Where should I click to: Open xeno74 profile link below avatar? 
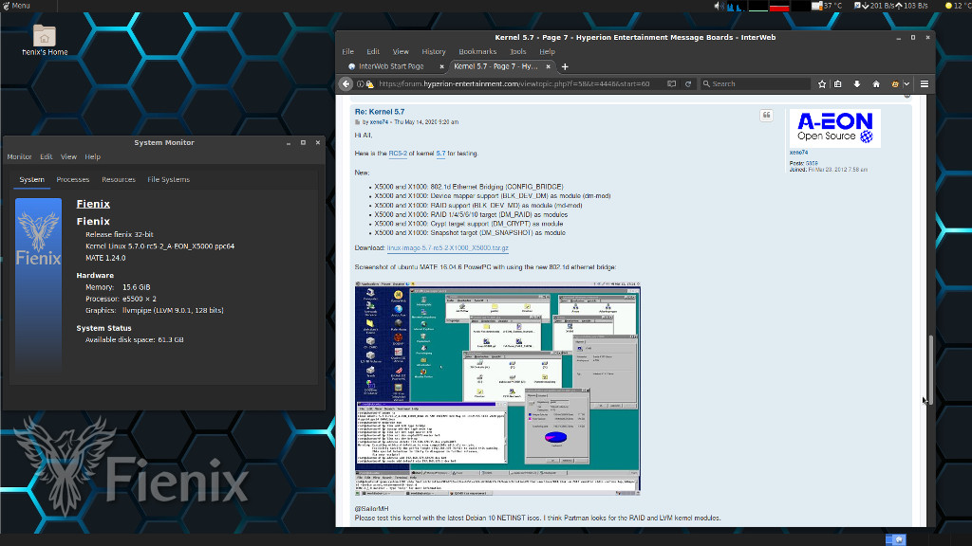click(798, 153)
